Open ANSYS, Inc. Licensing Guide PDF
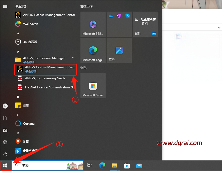This screenshot has width=222, height=171. coord(45,78)
